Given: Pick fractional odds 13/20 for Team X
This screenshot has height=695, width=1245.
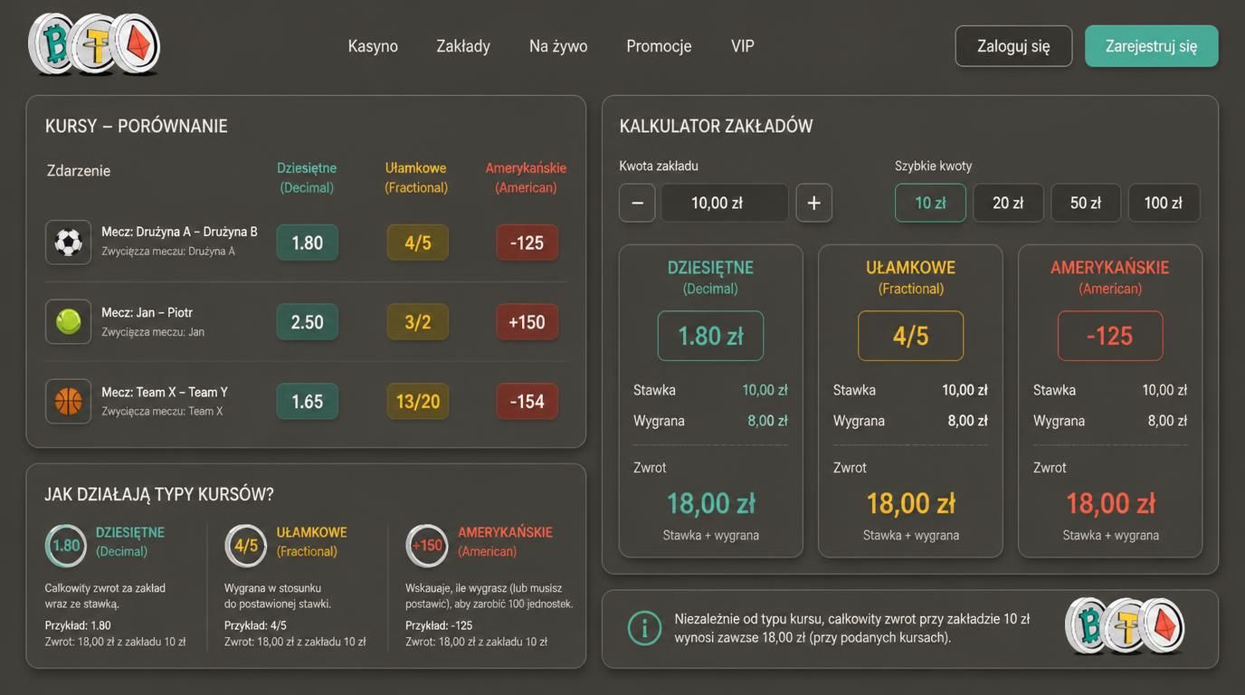Looking at the screenshot, I should 418,401.
